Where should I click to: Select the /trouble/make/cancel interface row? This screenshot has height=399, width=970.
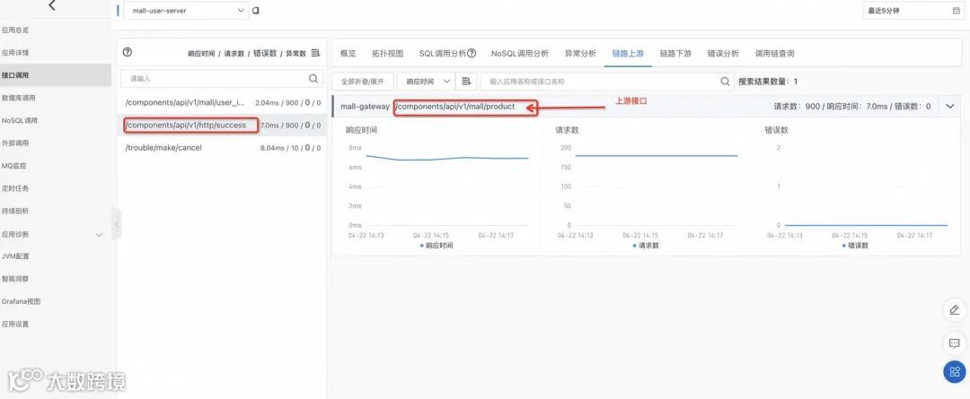[222, 148]
